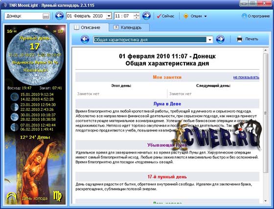Click the city browse button next to Донецк
The width and height of the screenshot is (274, 209).
[x=46, y=16]
